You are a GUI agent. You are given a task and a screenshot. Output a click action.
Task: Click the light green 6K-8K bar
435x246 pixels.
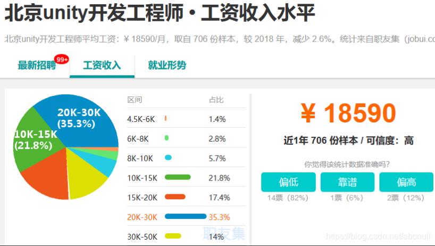coord(167,138)
